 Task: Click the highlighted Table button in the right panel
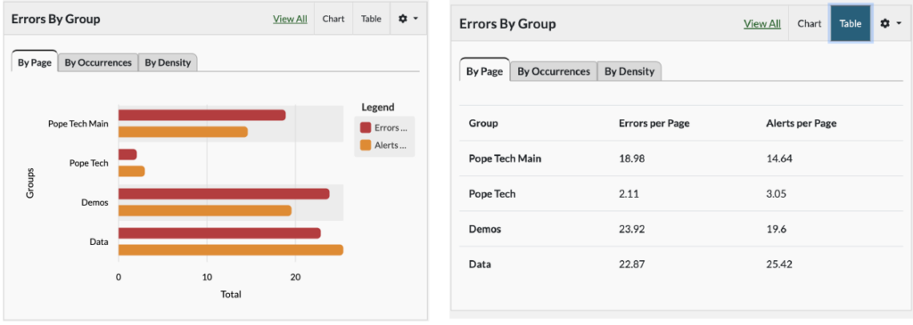[x=851, y=23]
